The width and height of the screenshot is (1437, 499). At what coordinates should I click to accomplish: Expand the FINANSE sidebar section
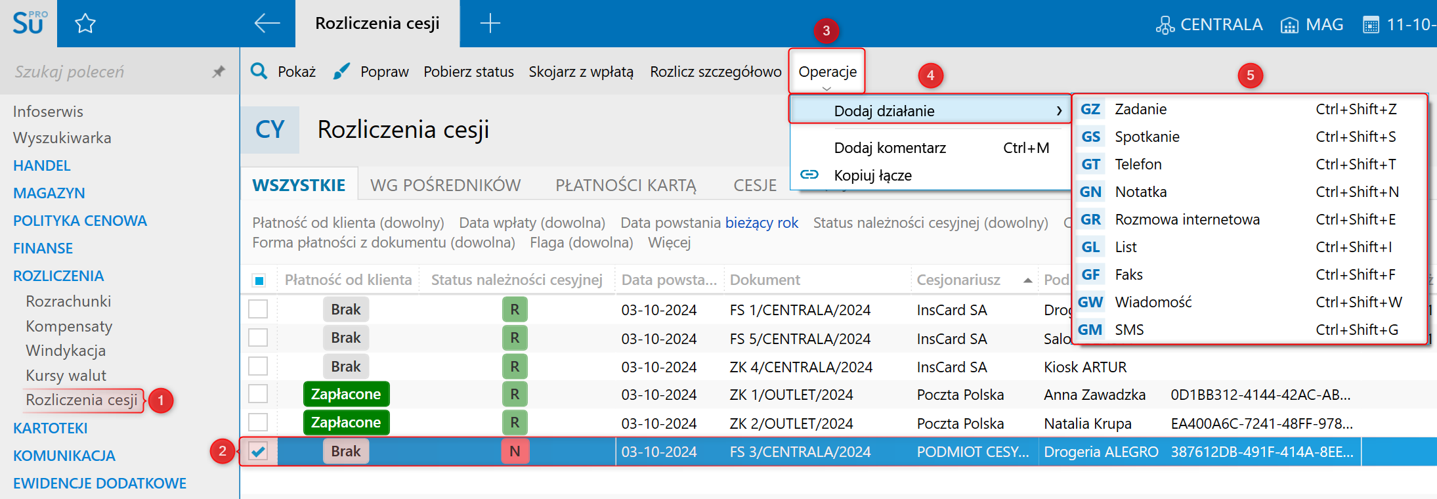43,248
